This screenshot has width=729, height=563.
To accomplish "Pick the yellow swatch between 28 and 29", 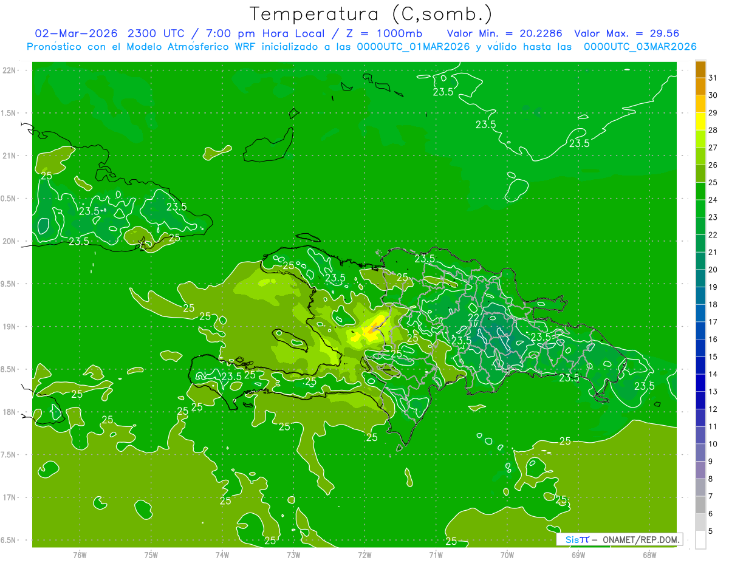I will point(700,121).
